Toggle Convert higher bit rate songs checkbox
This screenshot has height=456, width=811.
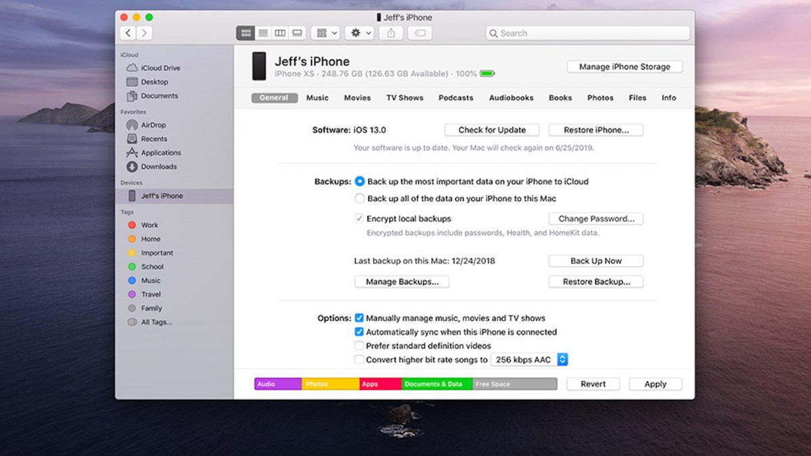click(x=360, y=359)
